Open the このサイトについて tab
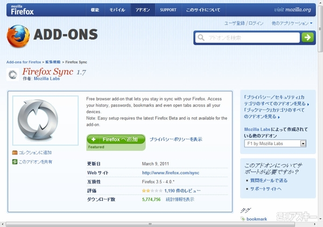 pos(203,10)
